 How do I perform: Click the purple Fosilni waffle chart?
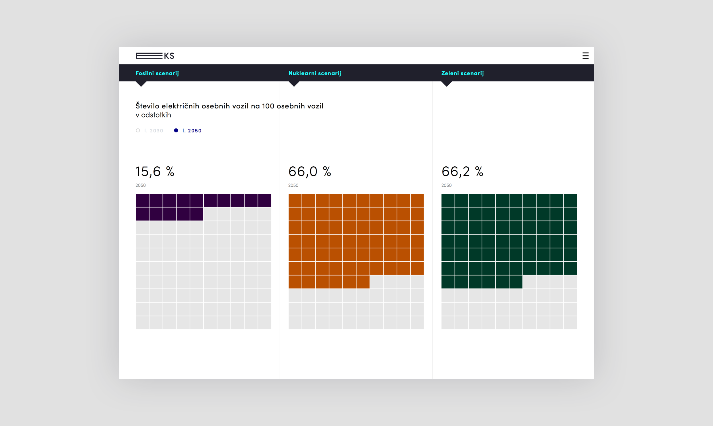203,262
